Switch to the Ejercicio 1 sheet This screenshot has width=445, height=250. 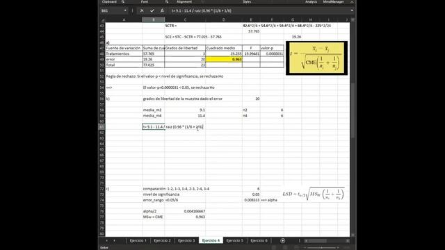point(138,241)
